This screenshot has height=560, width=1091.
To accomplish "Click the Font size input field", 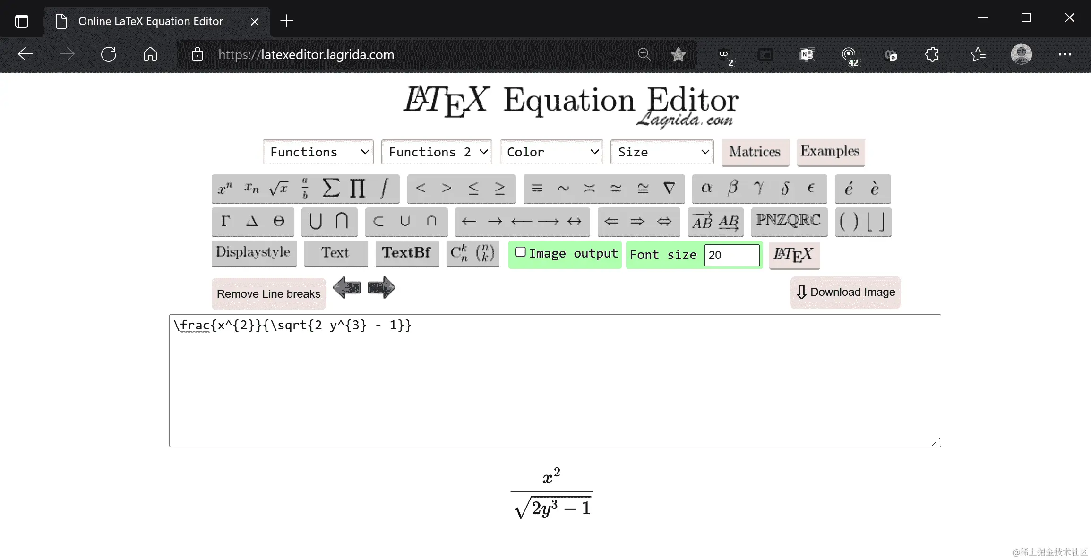I will click(731, 255).
